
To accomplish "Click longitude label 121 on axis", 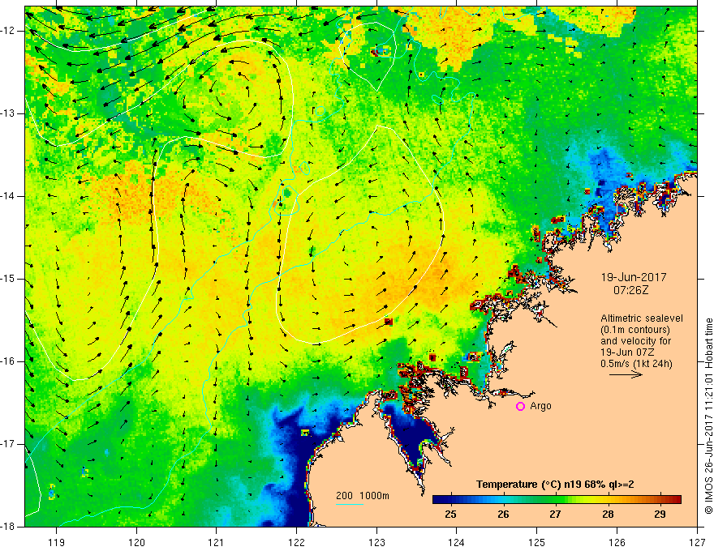I will point(217,542).
